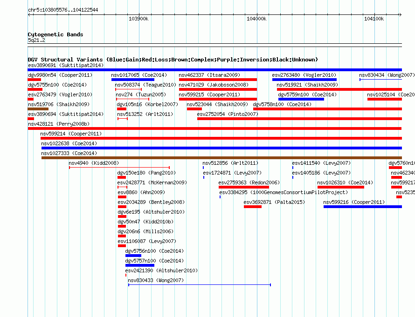The width and height of the screenshot is (415, 317).
Task: Click the esv1724871 (Levy2007) label
Action: pos(232,173)
